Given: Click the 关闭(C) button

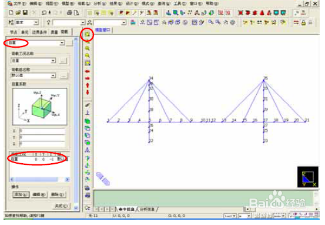Looking at the screenshot, I should (x=61, y=206).
